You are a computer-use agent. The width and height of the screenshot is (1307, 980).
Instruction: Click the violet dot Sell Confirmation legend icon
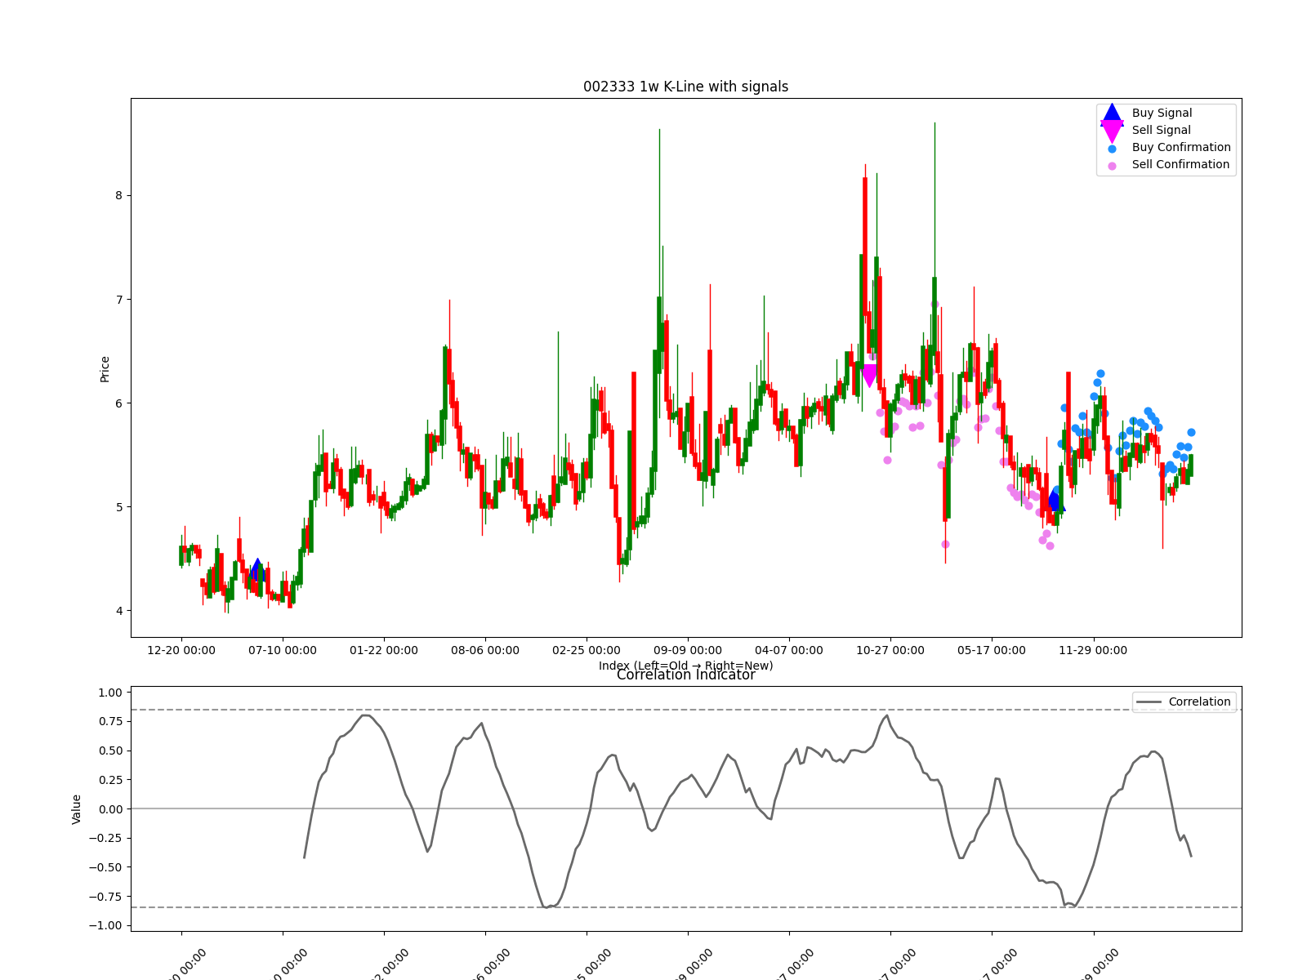pyautogui.click(x=1112, y=166)
